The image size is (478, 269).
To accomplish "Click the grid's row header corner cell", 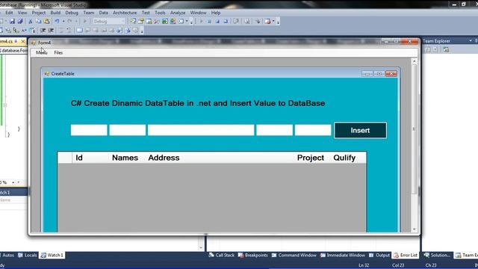I will pos(65,158).
